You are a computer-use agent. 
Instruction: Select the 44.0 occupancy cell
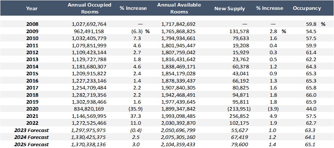[311, 110]
